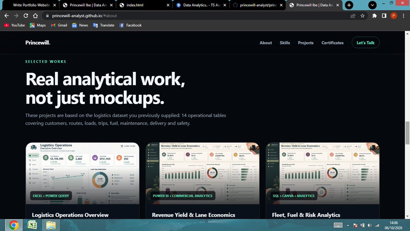The height and width of the screenshot is (231, 410).
Task: Open Chrome from the taskbar
Action: click(14, 225)
